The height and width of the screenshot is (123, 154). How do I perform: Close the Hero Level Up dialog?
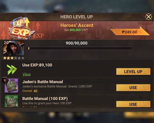(149, 17)
